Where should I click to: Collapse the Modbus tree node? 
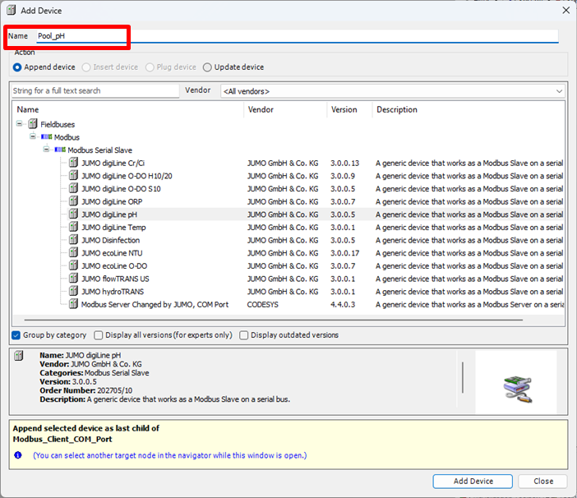coord(33,136)
